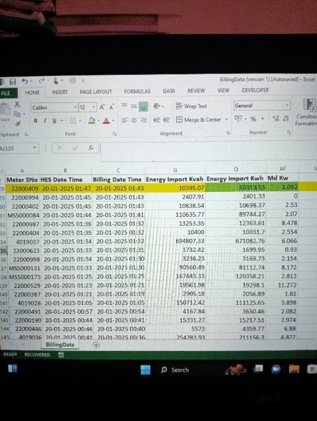The image size is (317, 421).
Task: Open the font size 12 dropdown
Action: tap(94, 107)
